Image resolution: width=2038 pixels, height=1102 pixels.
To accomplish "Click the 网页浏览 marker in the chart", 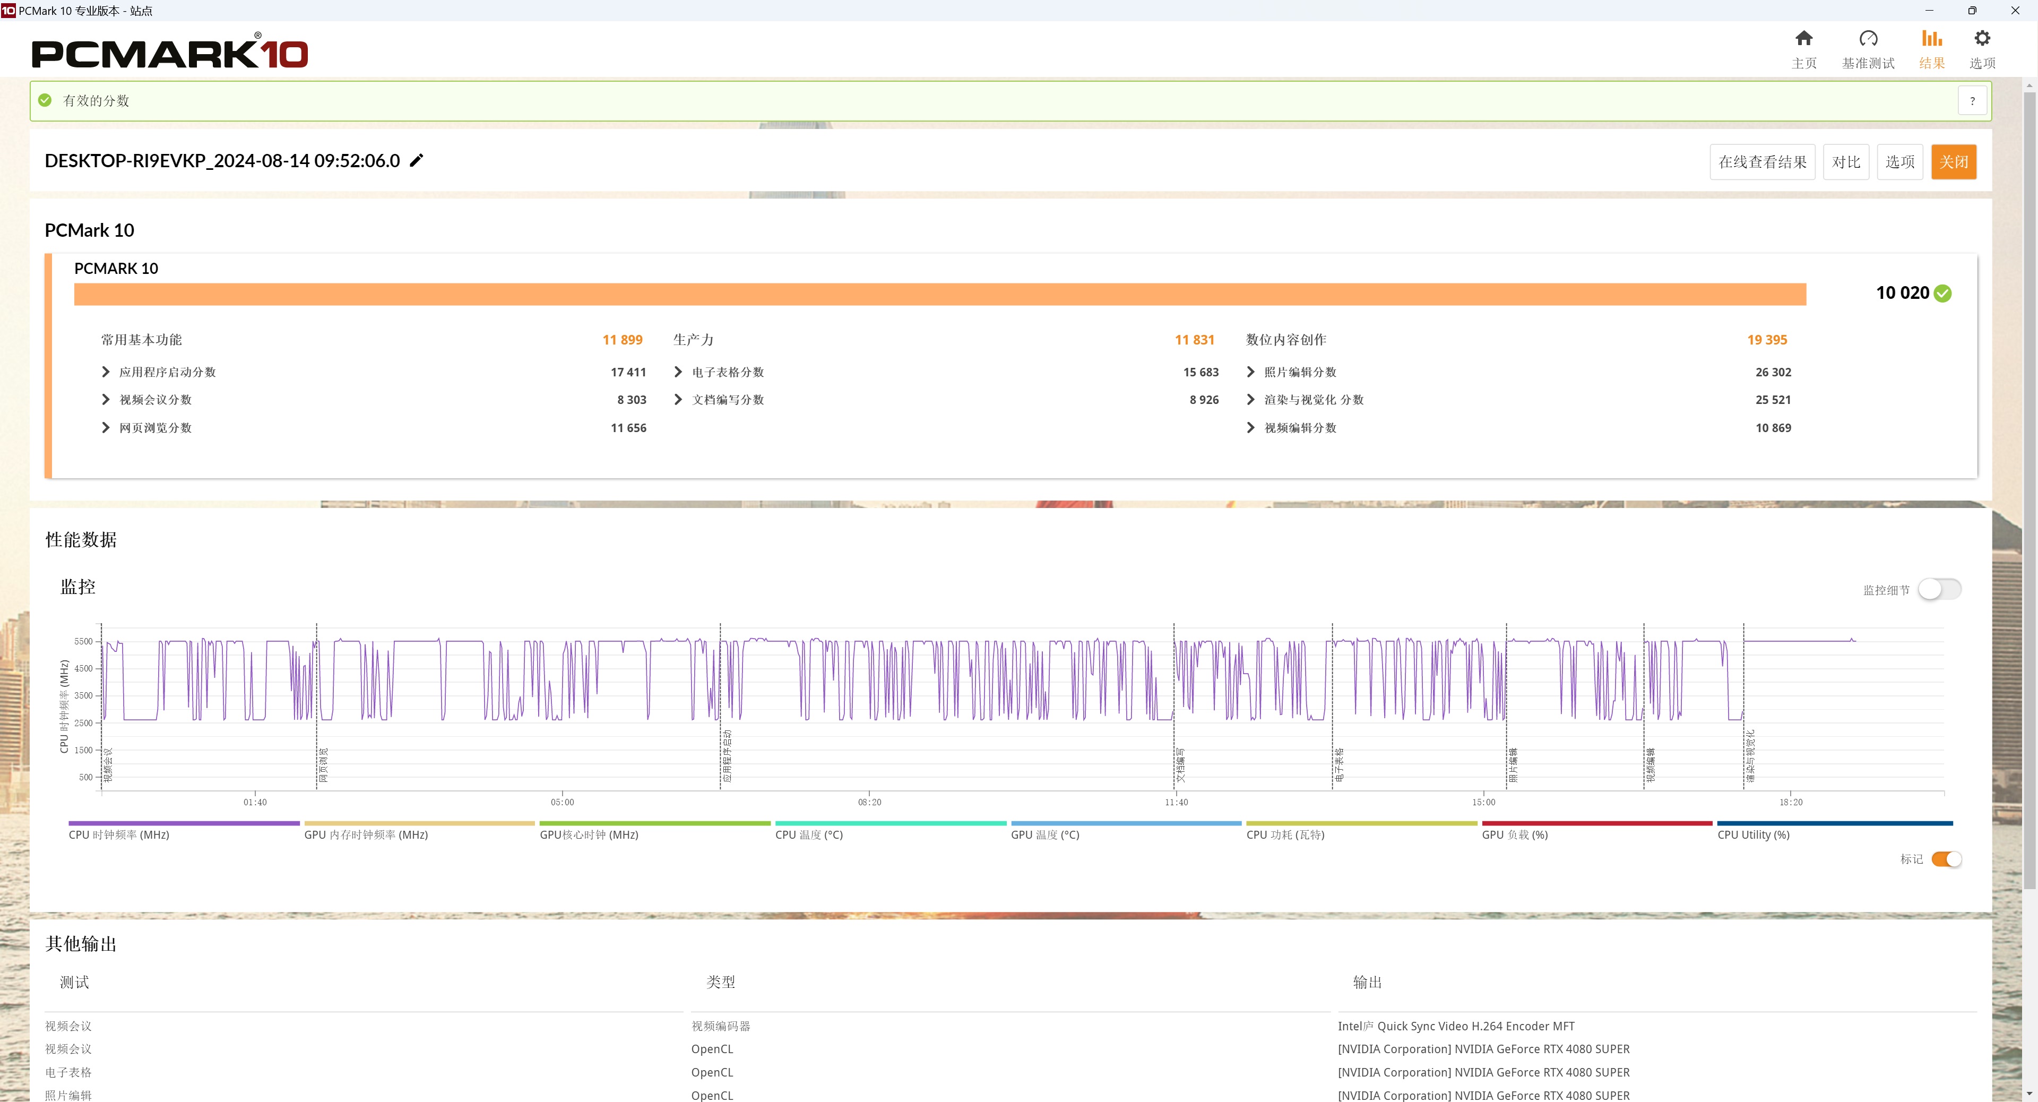I will pos(323,765).
